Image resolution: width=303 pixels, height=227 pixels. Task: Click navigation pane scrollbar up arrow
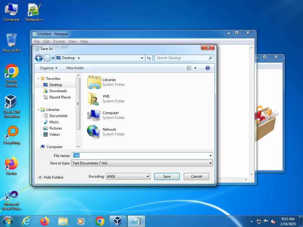click(78, 75)
